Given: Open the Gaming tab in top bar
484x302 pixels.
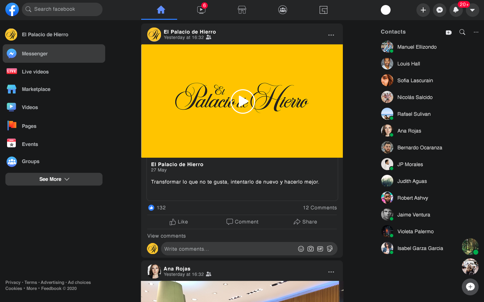Looking at the screenshot, I should coord(323,10).
